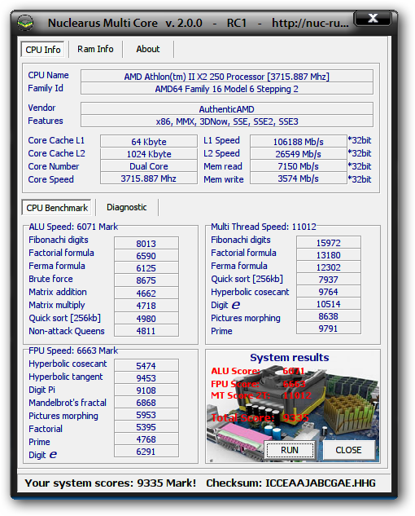This screenshot has width=415, height=516.
Task: Click ALU Fibonachi digits score 8013
Action: pos(146,244)
